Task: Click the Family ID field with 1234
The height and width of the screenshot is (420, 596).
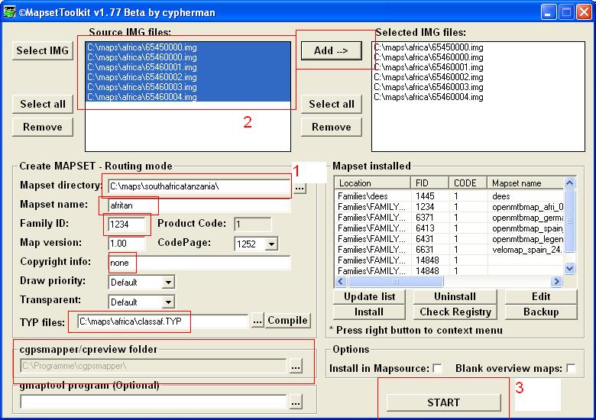Action: (127, 225)
